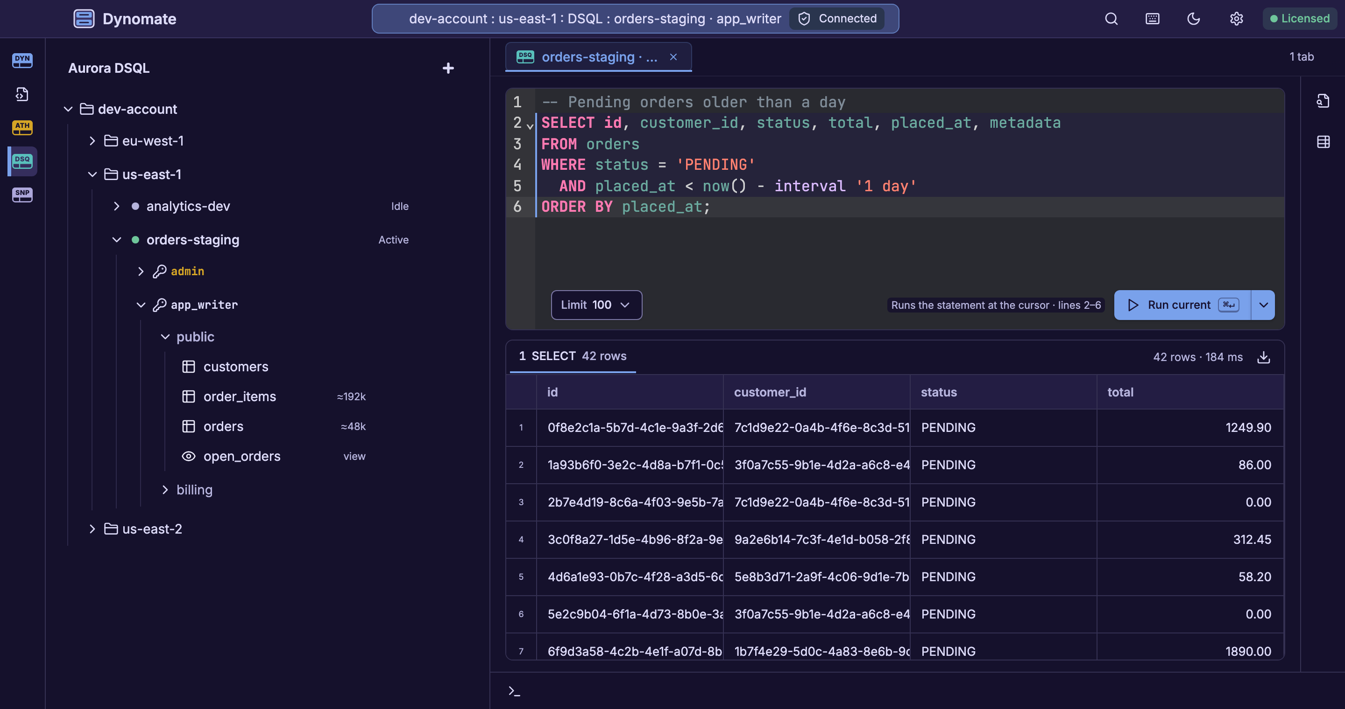Viewport: 1345px width, 709px height.
Task: Open the DynamoDB (DYN) sidebar section
Action: tap(22, 61)
